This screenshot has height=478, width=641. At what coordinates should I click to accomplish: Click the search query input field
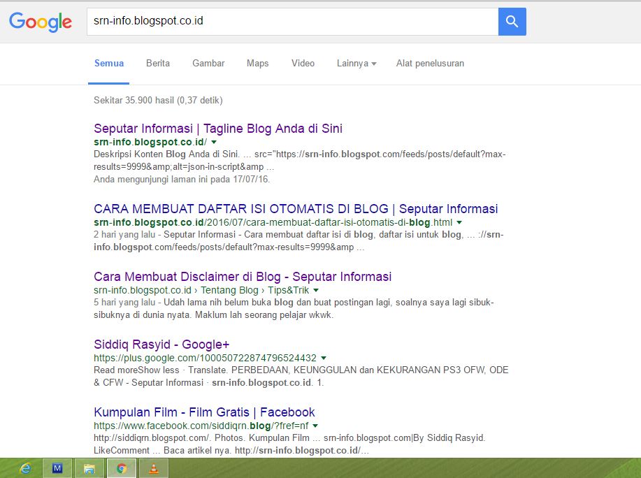coord(292,22)
